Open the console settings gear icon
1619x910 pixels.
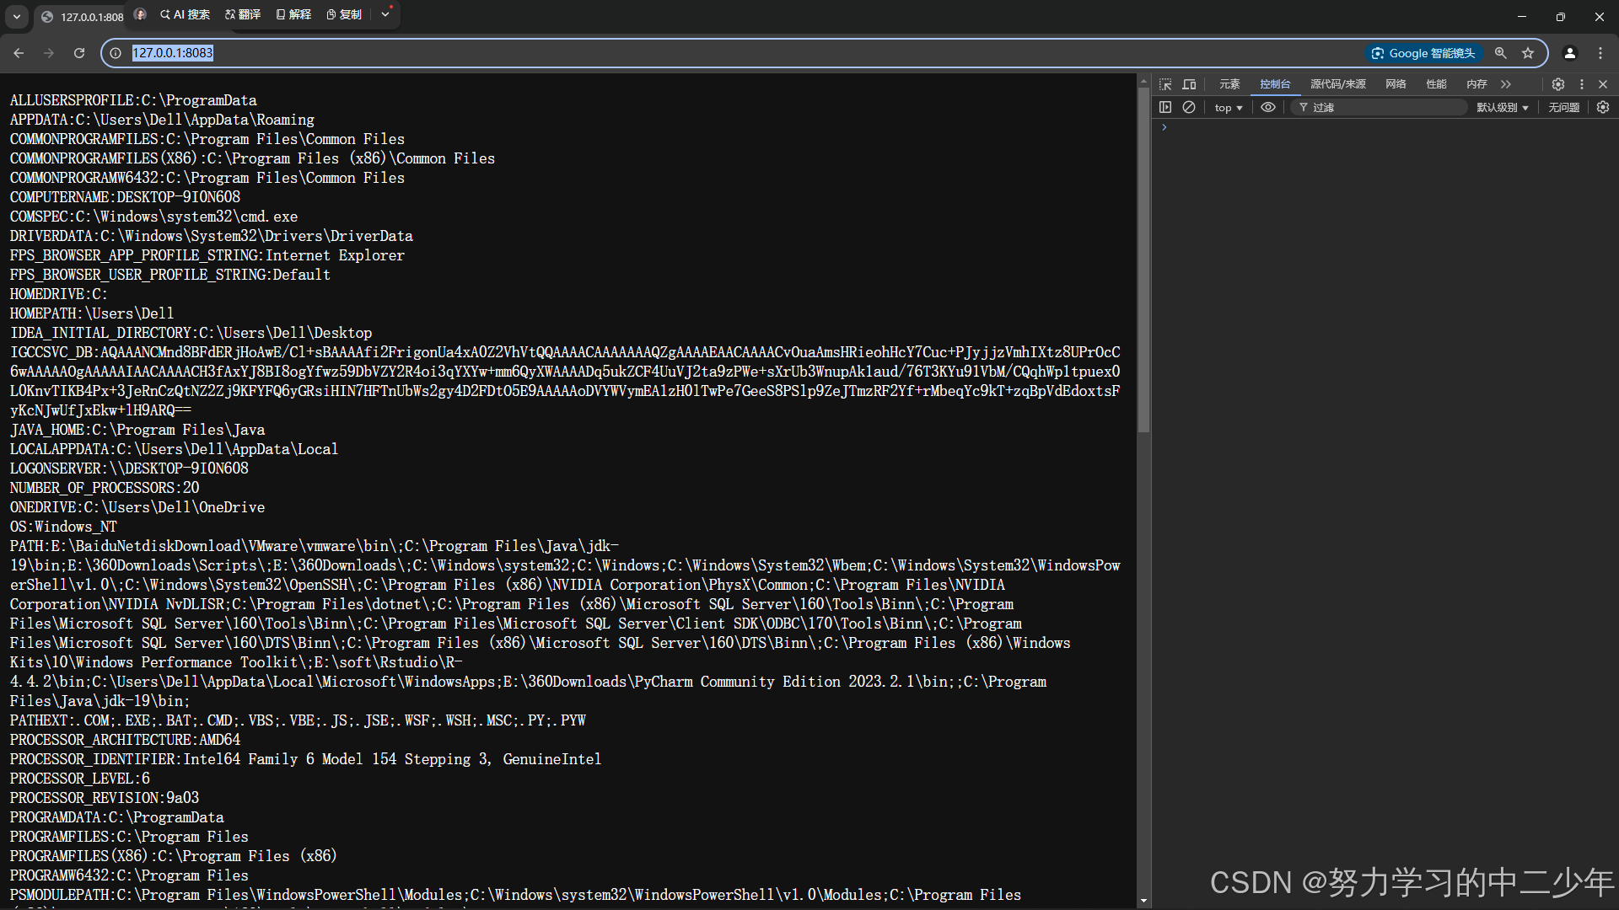click(1603, 107)
